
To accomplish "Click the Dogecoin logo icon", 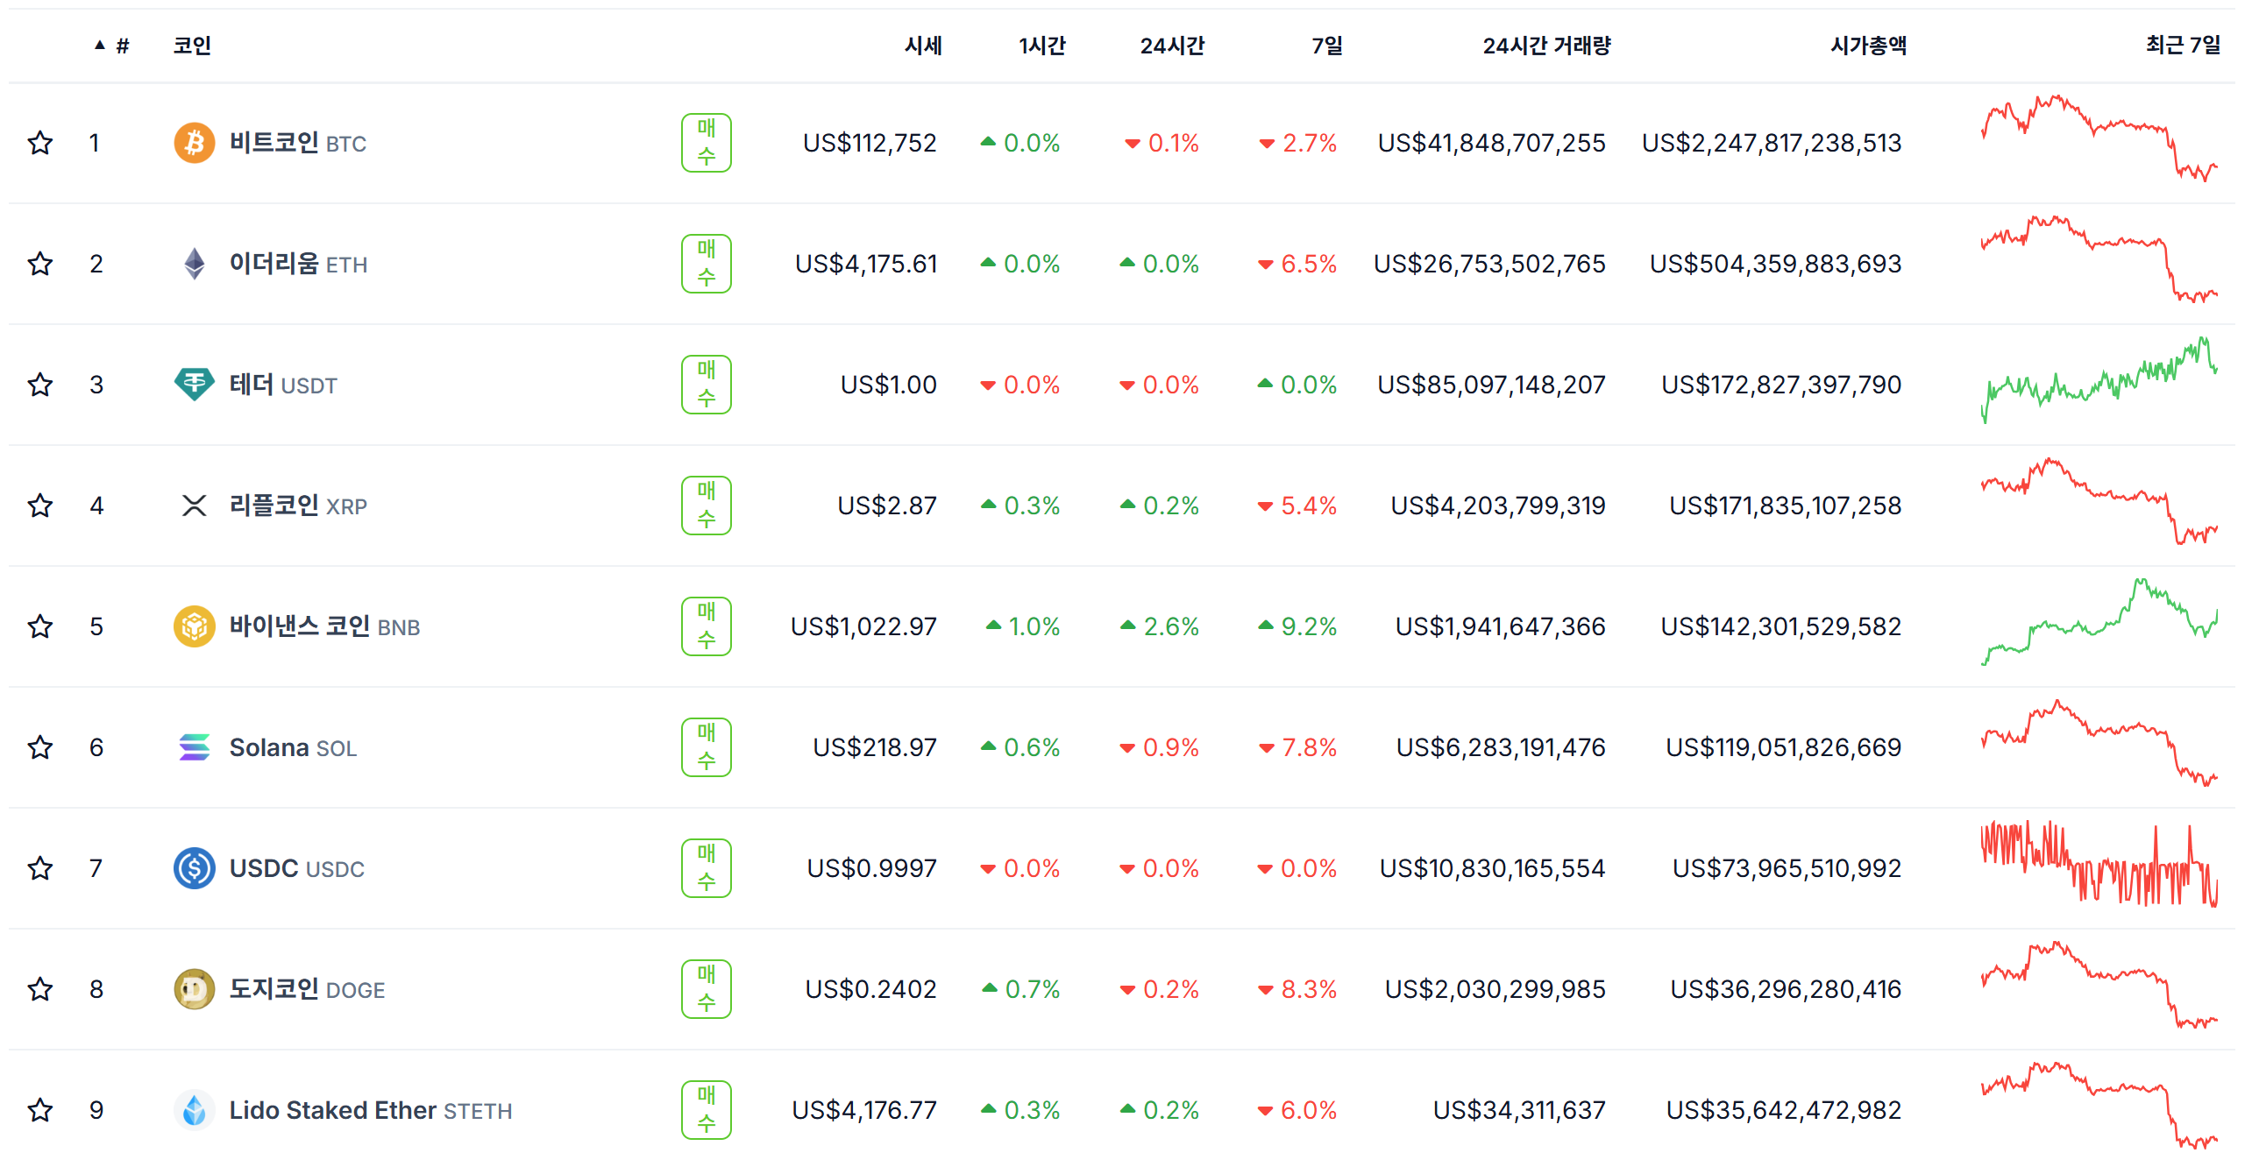I will [x=195, y=989].
